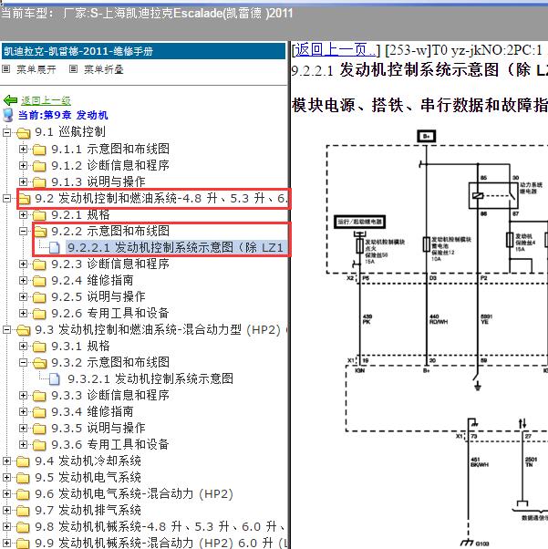Click folder icon of 9.2.5 说明与操作

coord(39,297)
